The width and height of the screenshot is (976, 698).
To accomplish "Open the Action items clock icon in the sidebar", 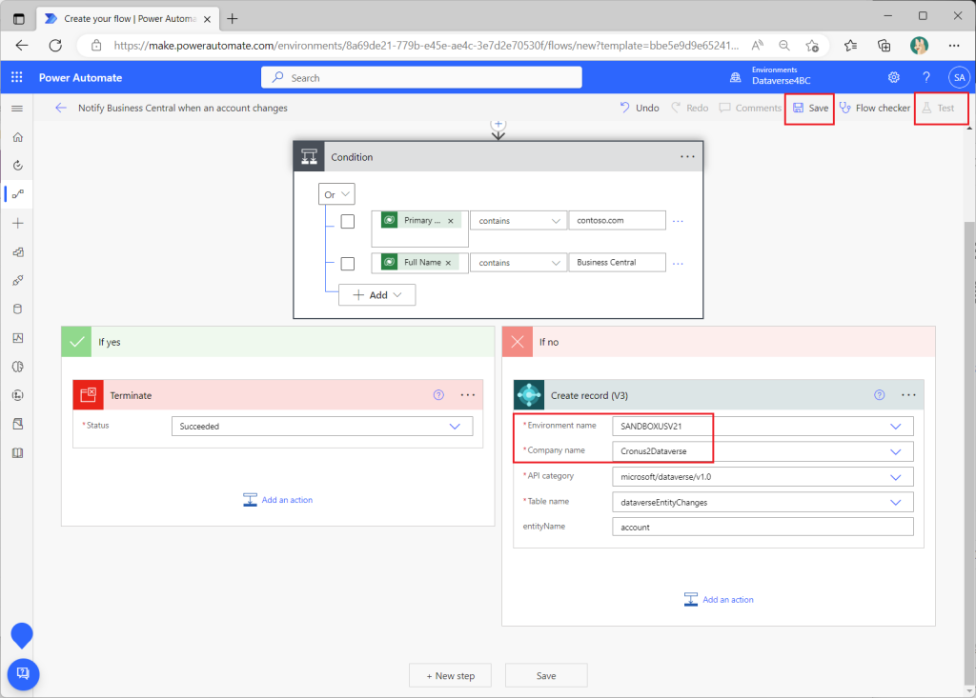I will point(17,166).
